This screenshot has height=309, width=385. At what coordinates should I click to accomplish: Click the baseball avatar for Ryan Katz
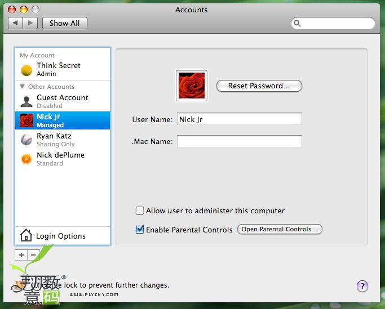26,140
